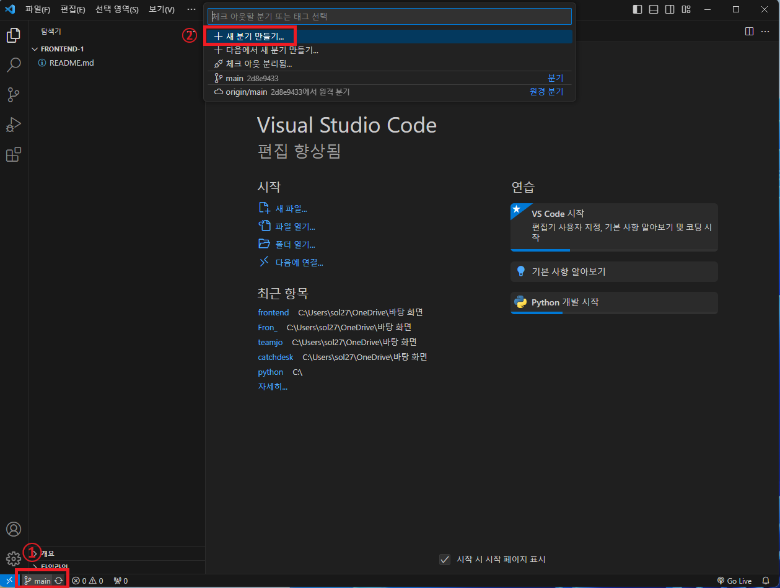780x588 pixels.
Task: Click the 자세히 more link
Action: click(273, 387)
